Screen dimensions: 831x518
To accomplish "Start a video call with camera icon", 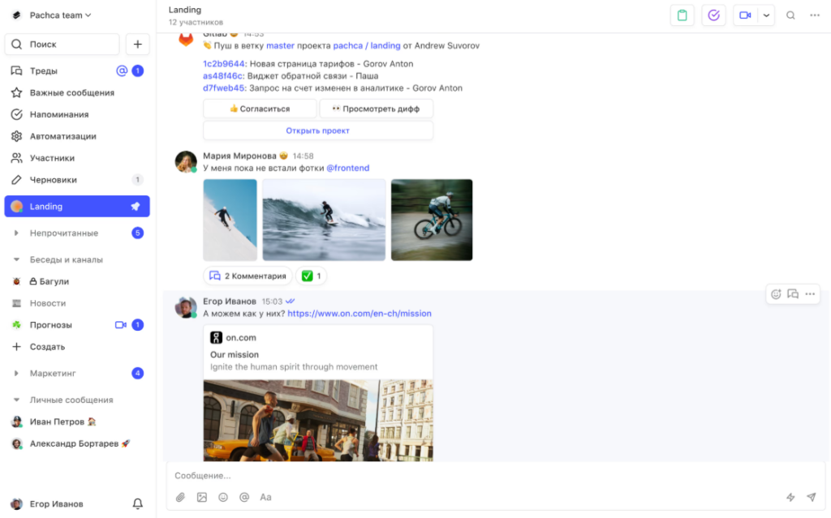I will pos(745,15).
